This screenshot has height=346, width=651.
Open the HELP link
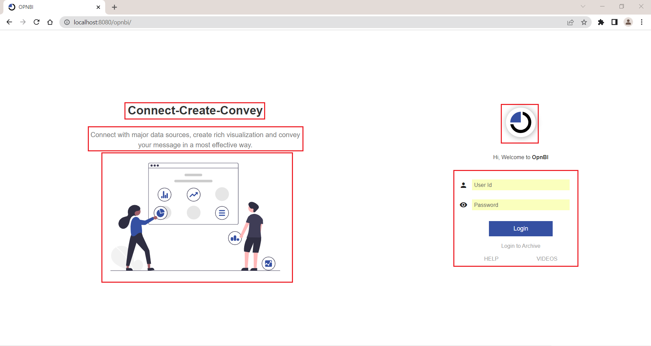coord(491,259)
